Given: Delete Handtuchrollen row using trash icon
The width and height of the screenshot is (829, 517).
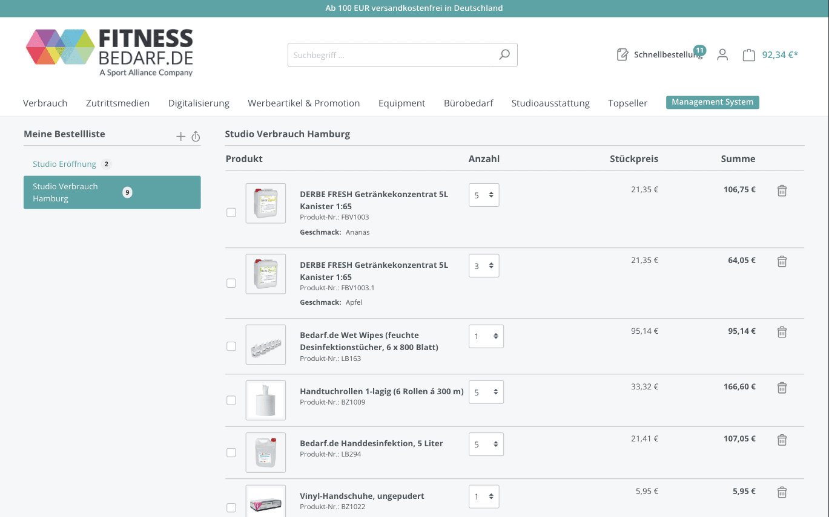Looking at the screenshot, I should click(x=782, y=388).
